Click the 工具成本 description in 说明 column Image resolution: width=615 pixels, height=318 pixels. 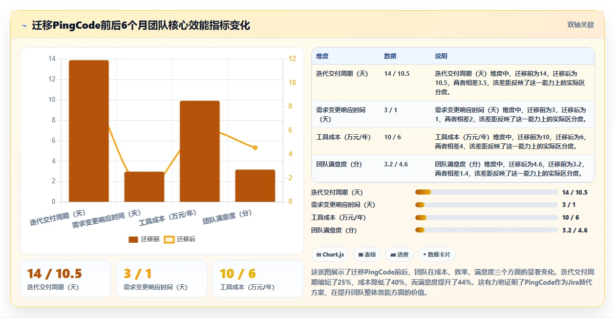[511, 142]
